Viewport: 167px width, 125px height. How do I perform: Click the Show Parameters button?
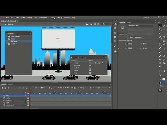(x=136, y=37)
